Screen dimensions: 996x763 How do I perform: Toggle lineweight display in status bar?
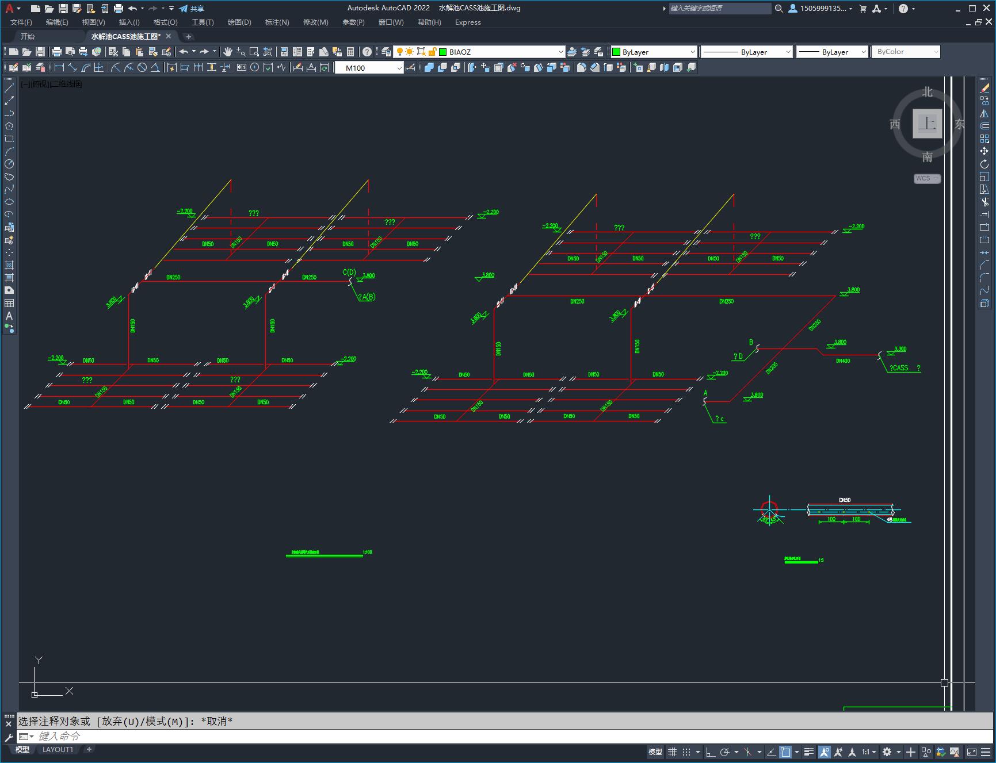click(x=809, y=752)
